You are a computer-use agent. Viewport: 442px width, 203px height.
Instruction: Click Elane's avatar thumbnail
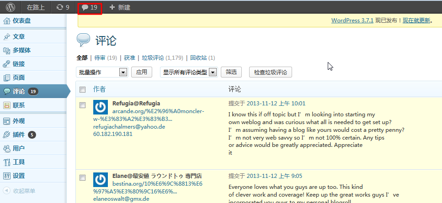[101, 180]
